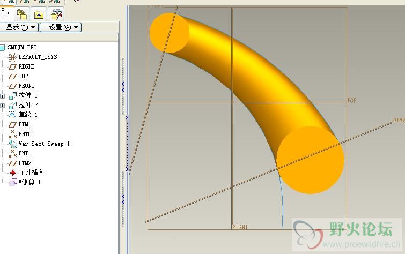
Task: Click the upper collapse arrows on the navigator sash
Action: (x=123, y=87)
